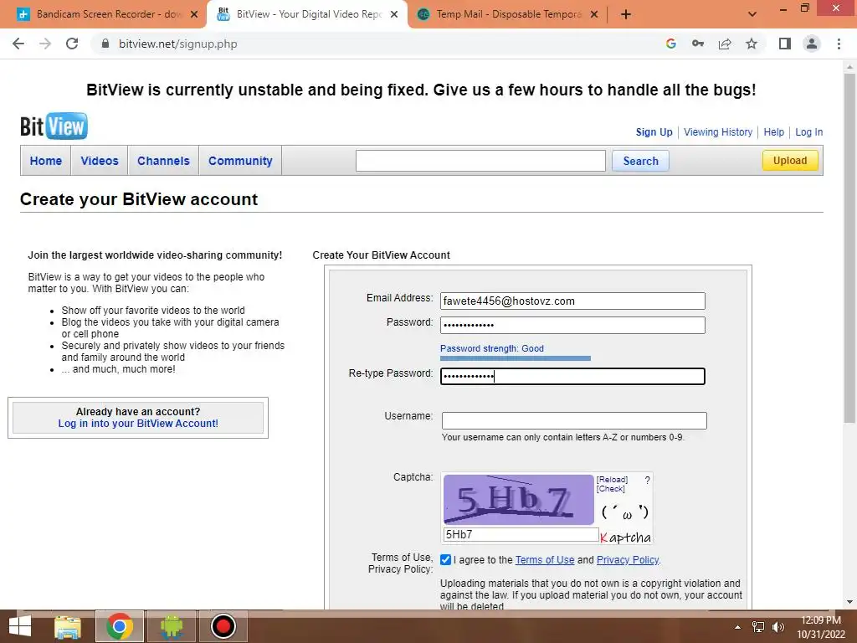Click the Password field
This screenshot has width=857, height=643.
coord(572,326)
